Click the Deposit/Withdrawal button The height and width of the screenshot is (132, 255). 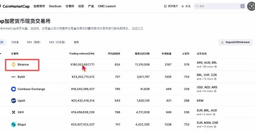(x=235, y=42)
